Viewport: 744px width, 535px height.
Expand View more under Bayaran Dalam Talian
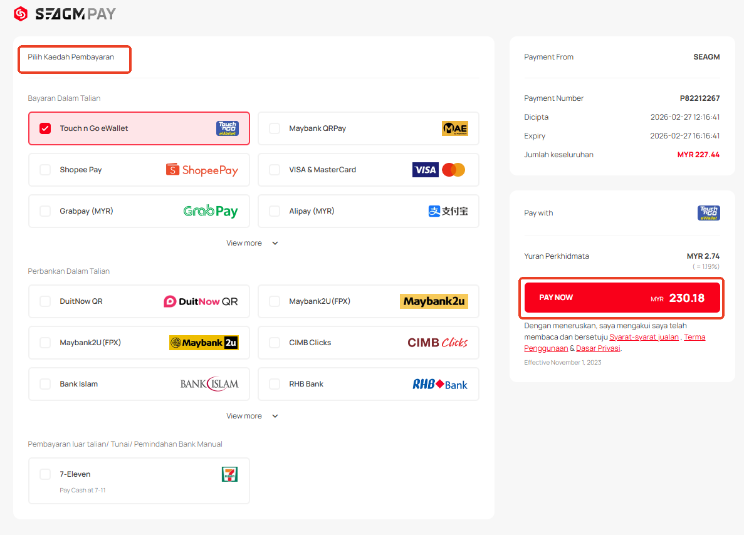(x=252, y=243)
